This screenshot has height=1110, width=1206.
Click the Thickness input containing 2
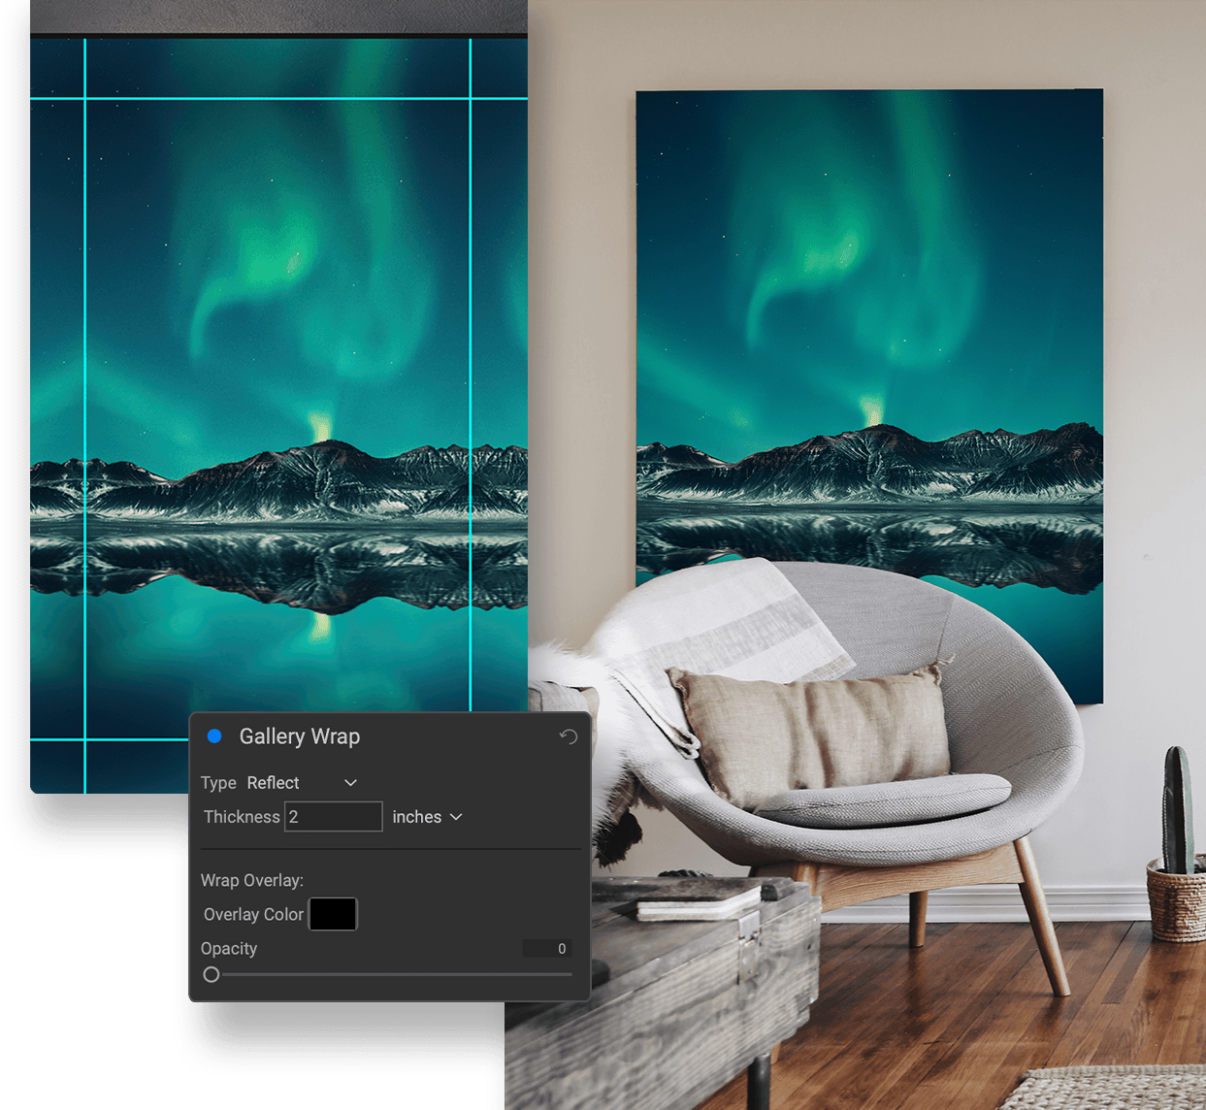333,817
